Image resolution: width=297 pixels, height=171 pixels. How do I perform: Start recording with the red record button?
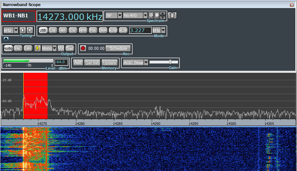coord(83,48)
